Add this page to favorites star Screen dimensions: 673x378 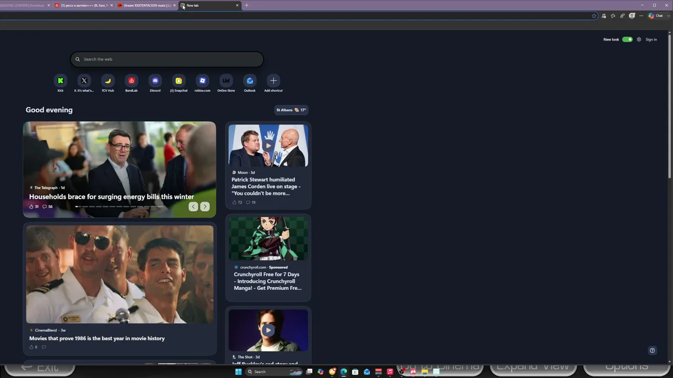(594, 16)
